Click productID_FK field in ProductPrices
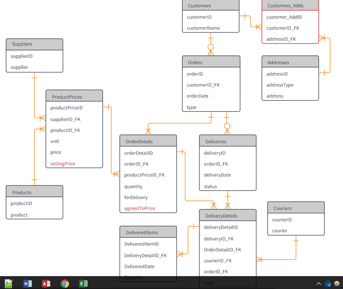This screenshot has width=343, height=289. pyautogui.click(x=65, y=130)
